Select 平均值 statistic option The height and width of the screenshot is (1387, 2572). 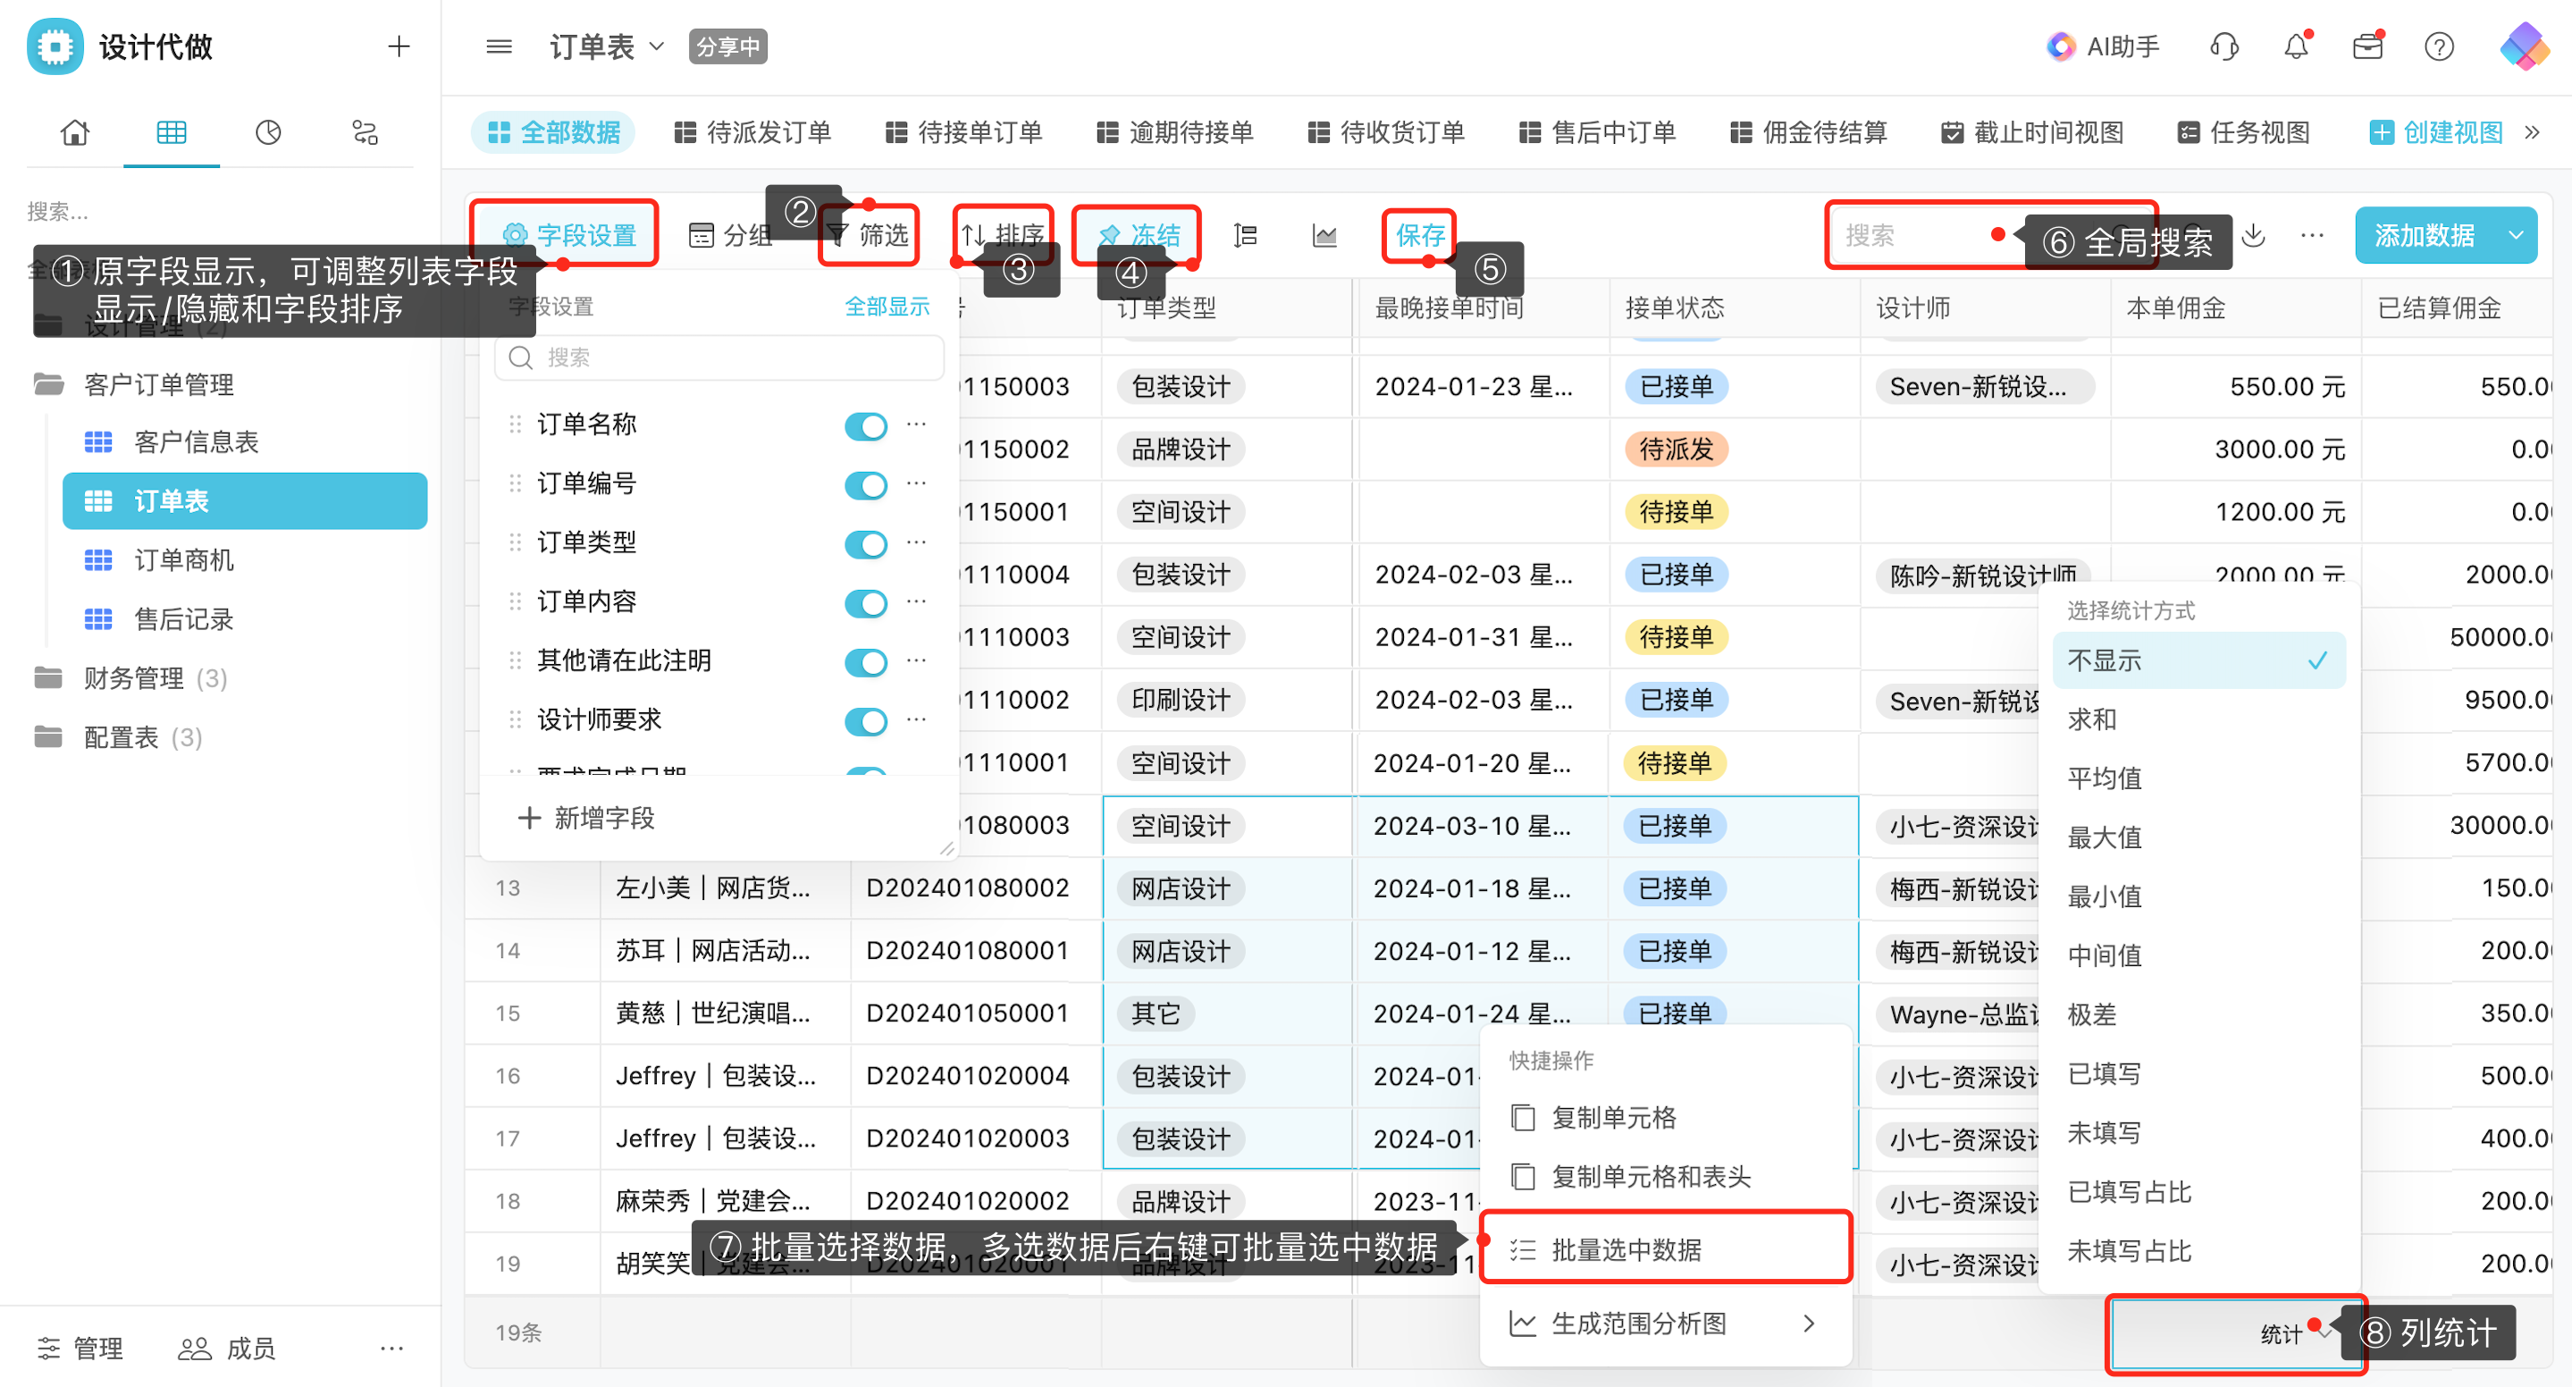pos(2198,778)
